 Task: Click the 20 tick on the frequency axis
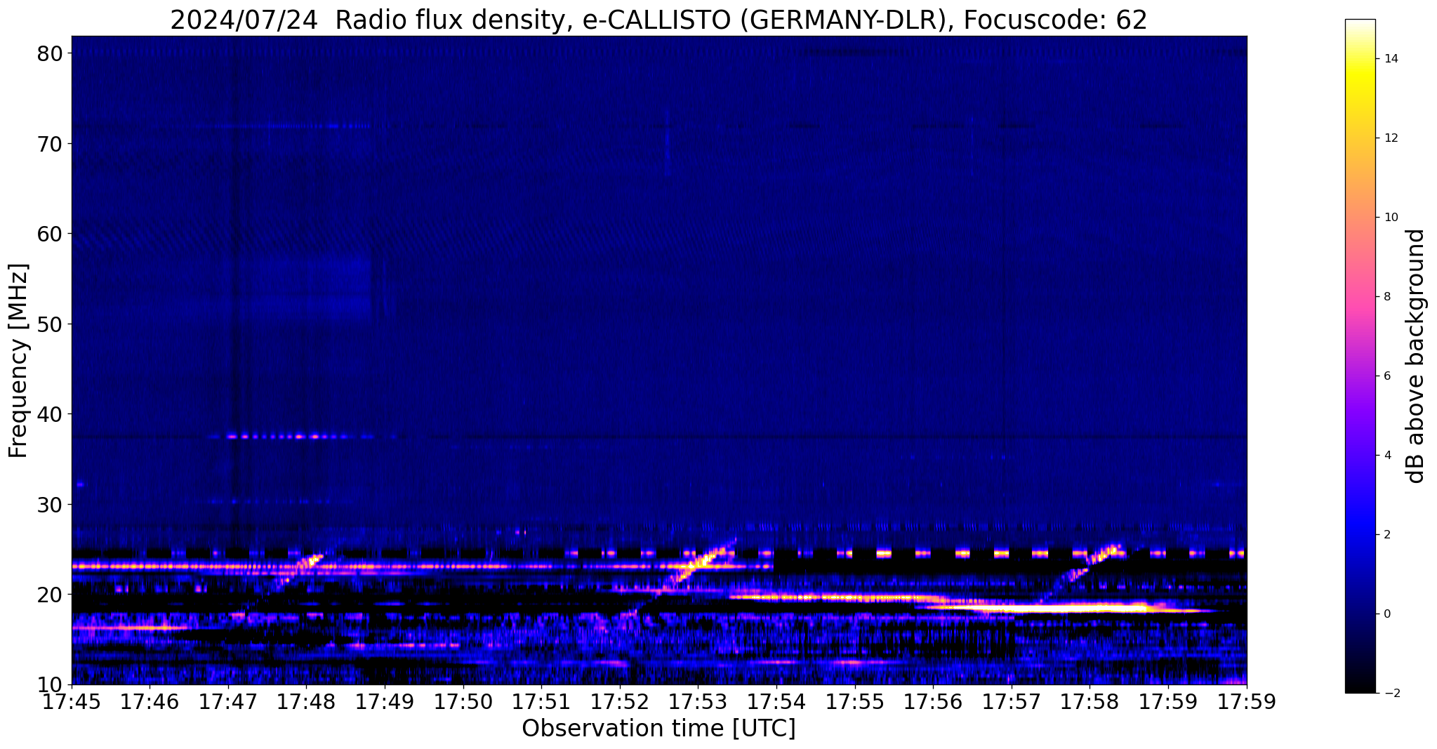coord(51,595)
